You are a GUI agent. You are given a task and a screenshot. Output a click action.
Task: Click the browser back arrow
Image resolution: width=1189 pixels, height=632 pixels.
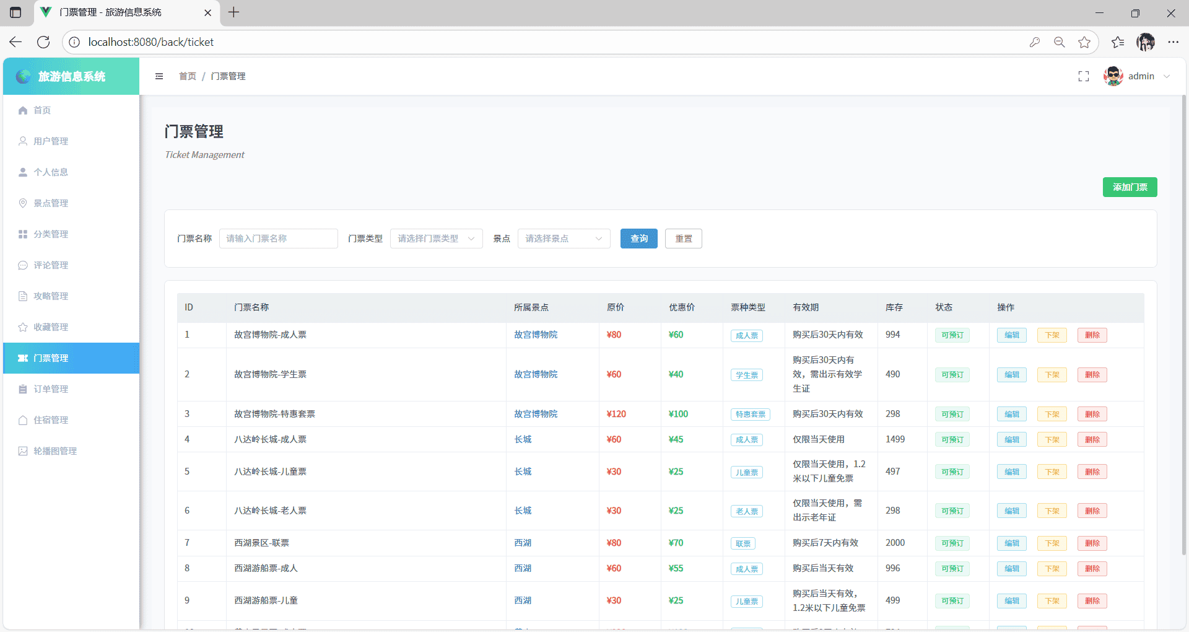15,42
